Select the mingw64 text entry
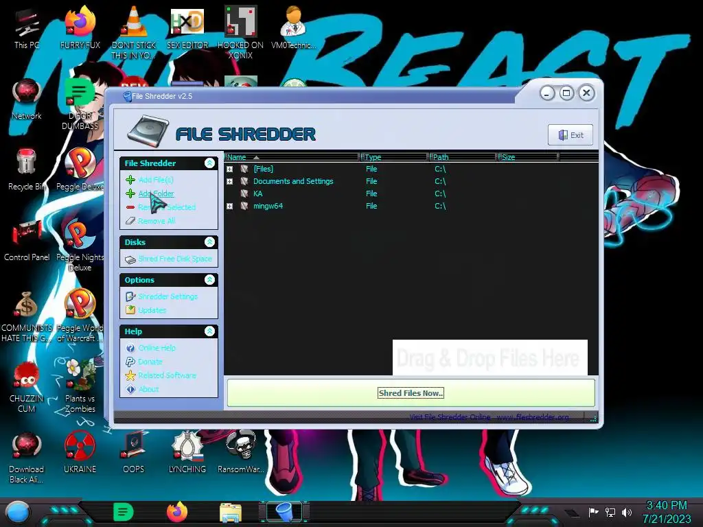The height and width of the screenshot is (527, 703). pos(268,206)
